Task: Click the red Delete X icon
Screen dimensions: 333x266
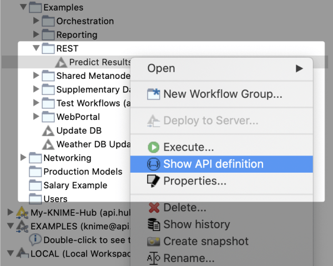Action: click(x=154, y=208)
